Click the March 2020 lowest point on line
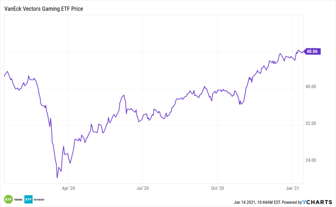Viewport: 336px width, 207px height. (57, 178)
